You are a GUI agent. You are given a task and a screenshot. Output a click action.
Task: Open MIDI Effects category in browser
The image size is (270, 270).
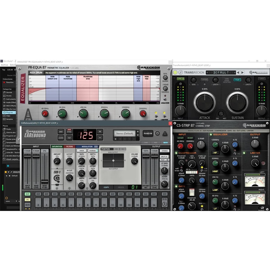(x=9, y=106)
